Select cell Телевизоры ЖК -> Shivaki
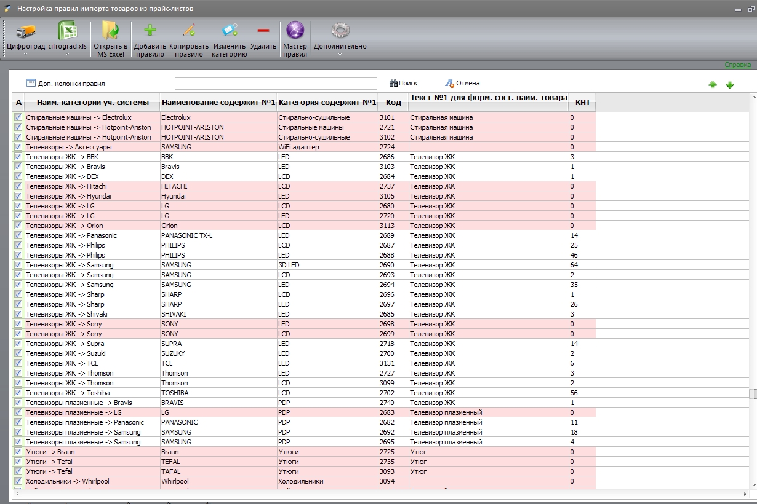 coord(92,314)
